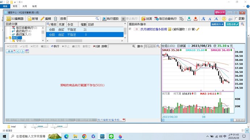Click the magnifier in top search box
The height and width of the screenshot is (140, 250).
(x=97, y=18)
